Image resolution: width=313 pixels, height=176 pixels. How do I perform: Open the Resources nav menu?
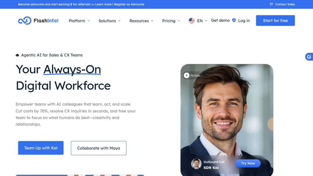click(141, 21)
